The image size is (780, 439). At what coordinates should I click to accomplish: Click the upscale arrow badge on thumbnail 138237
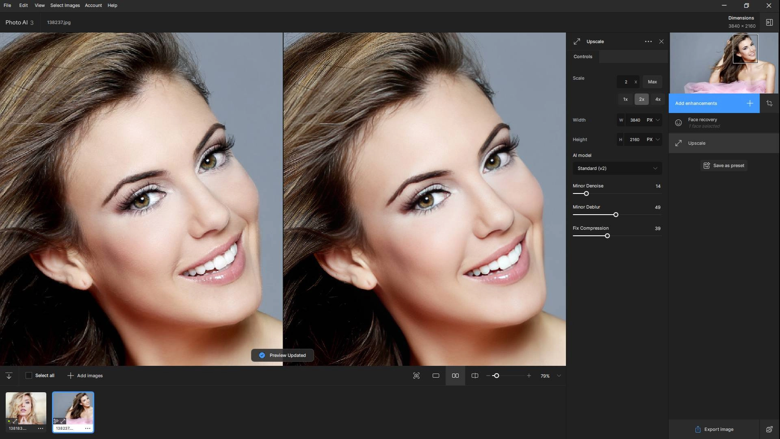click(63, 421)
